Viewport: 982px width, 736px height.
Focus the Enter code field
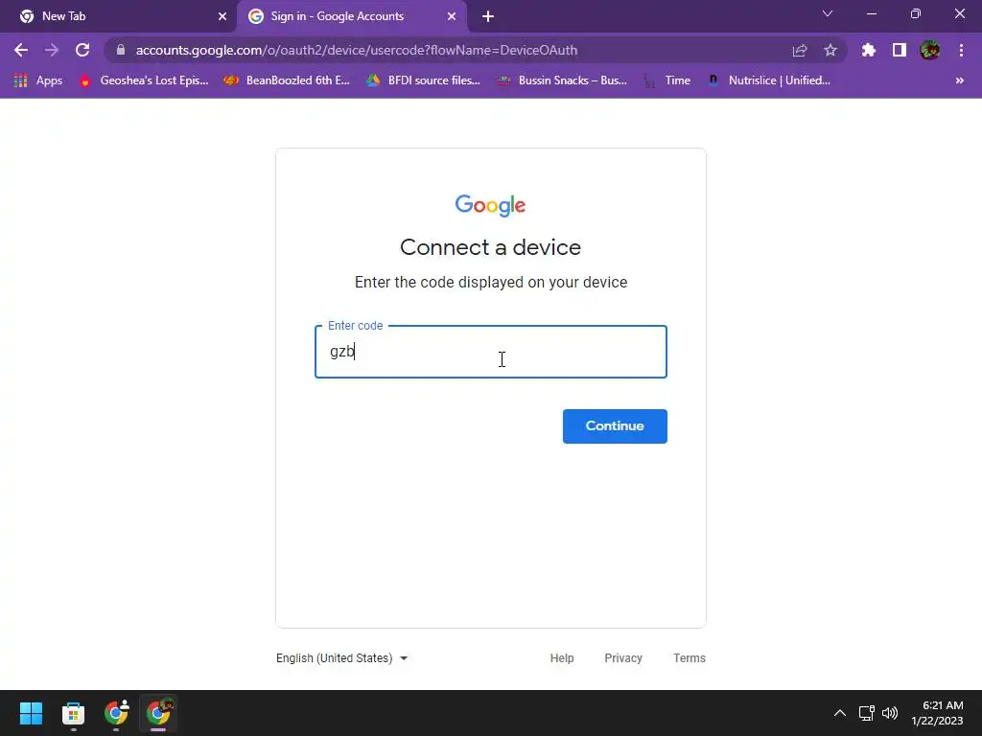[491, 352]
